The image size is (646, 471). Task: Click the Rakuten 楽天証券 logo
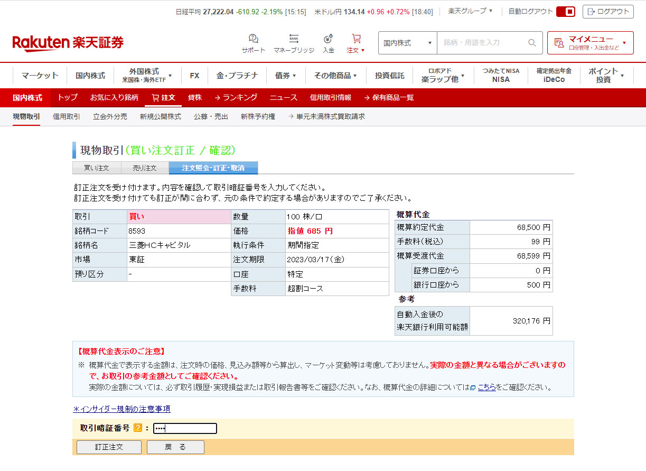tap(68, 43)
